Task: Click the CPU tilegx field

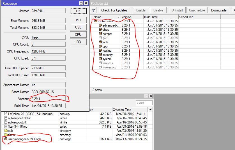Action: click(x=48, y=37)
